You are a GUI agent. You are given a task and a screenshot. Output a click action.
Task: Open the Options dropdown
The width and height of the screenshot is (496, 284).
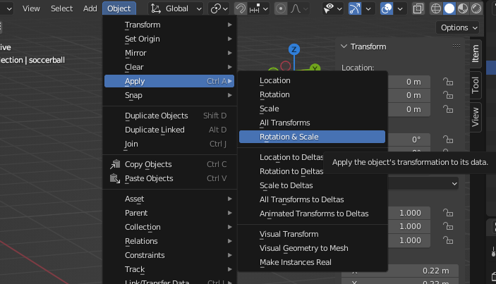point(459,27)
